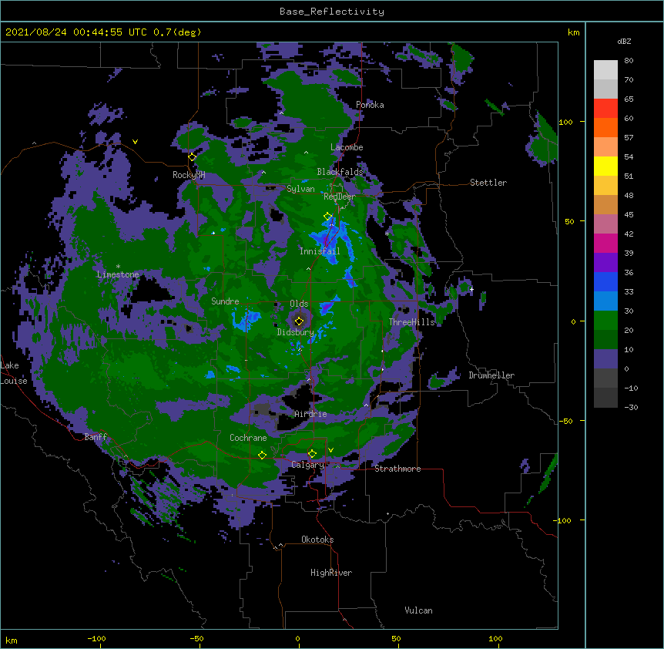Click the Strathmore city label

tap(397, 469)
